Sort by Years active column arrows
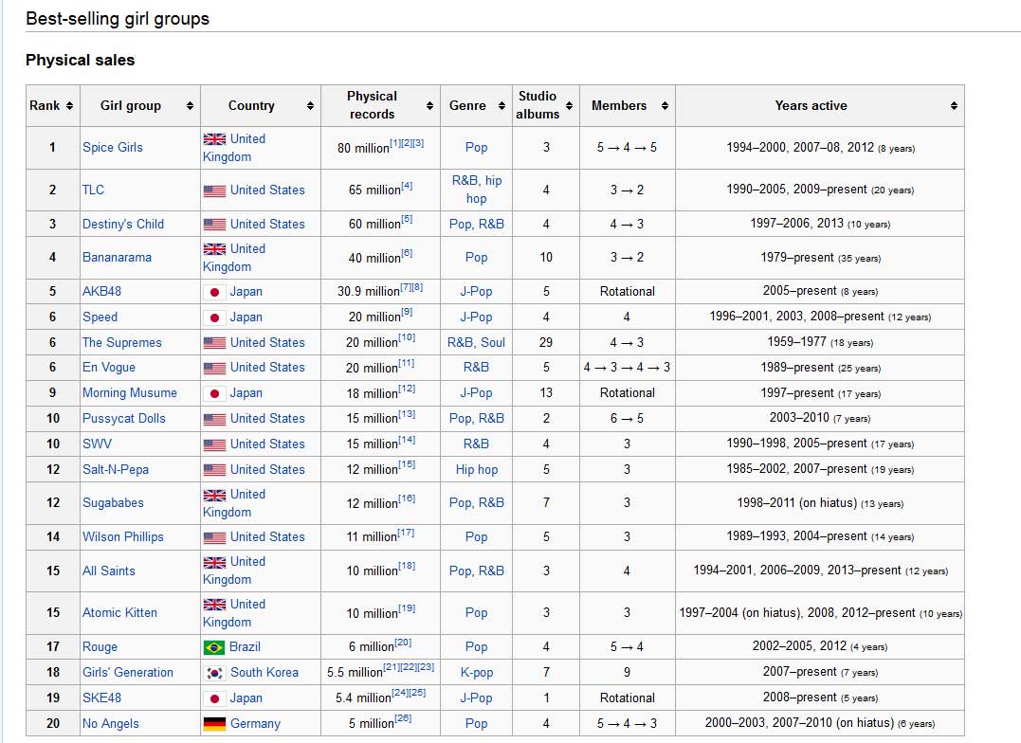 coord(954,105)
